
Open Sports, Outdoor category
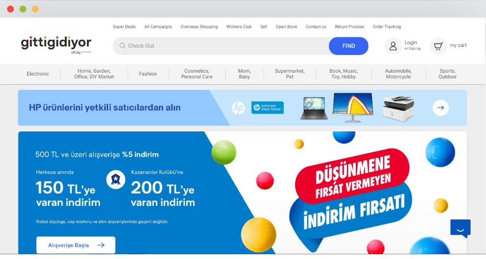pos(447,74)
